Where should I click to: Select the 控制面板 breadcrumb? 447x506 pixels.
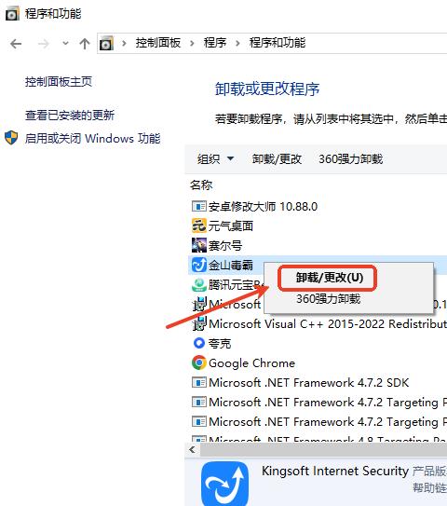pyautogui.click(x=158, y=43)
